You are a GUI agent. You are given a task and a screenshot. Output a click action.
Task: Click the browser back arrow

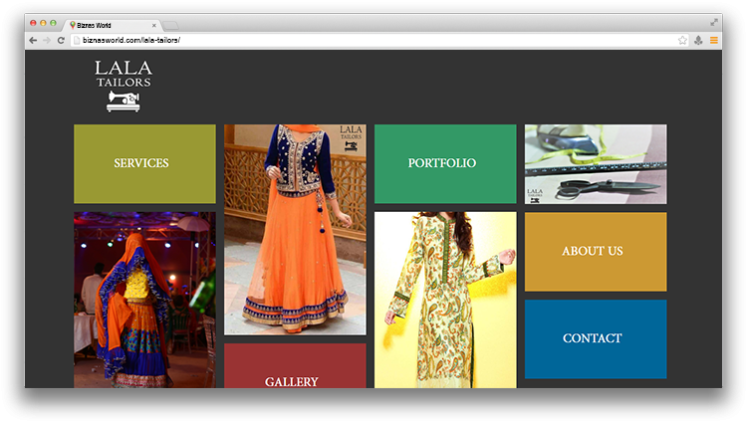coord(33,41)
